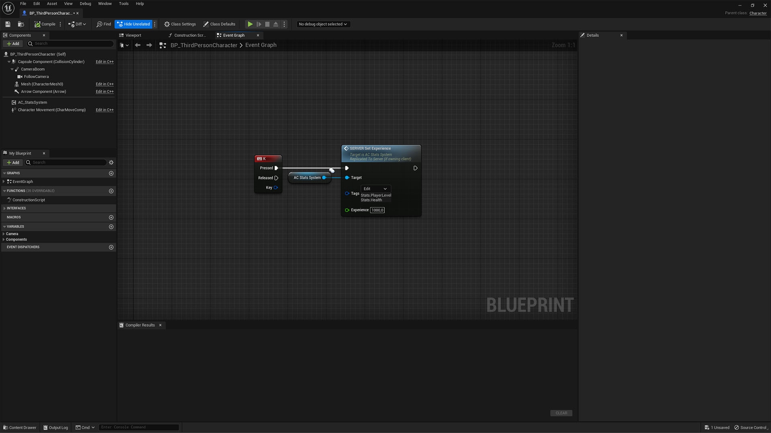Click Find in toolbar
Viewport: 771px width, 433px height.
[104, 24]
